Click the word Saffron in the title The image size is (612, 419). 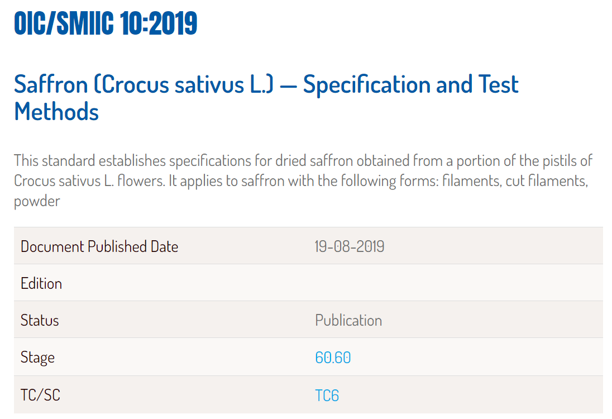pyautogui.click(x=51, y=84)
